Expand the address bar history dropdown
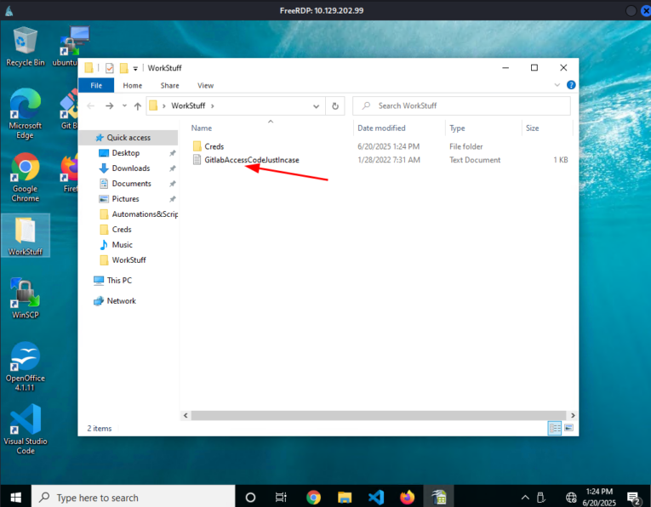Screen dimensions: 651x507 click(x=316, y=106)
